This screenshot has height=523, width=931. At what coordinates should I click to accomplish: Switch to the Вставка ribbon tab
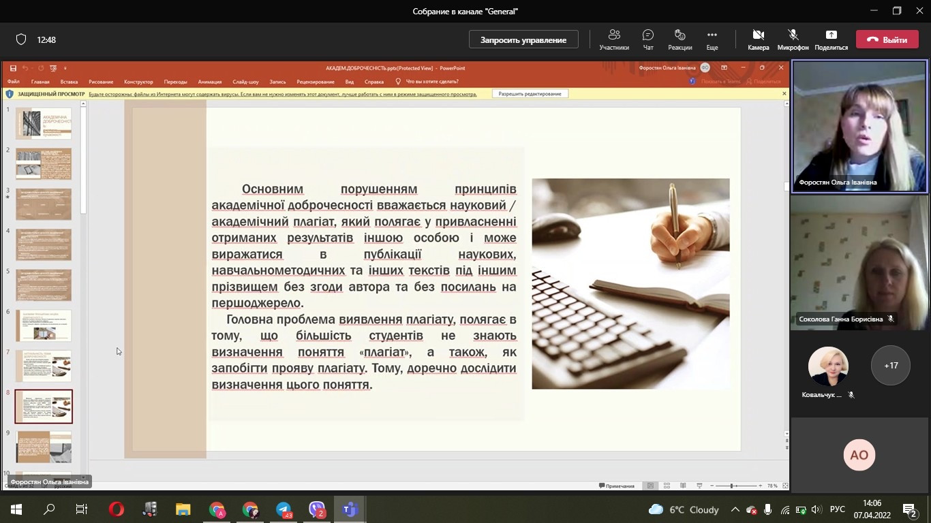[x=69, y=82]
